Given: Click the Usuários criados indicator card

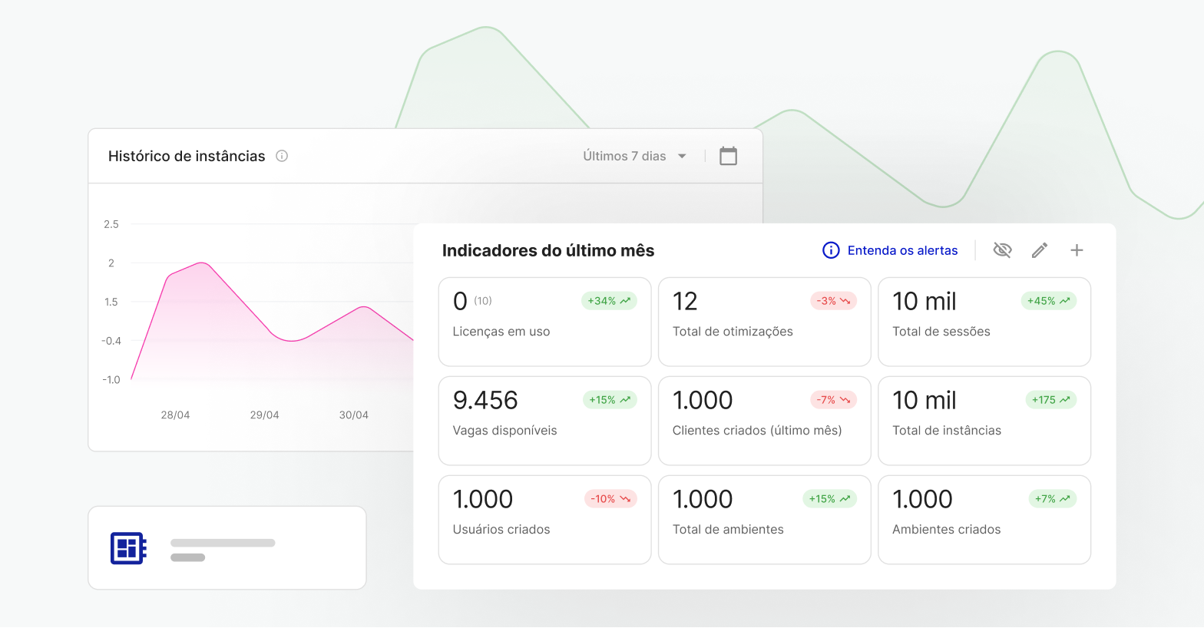Looking at the screenshot, I should (x=544, y=520).
